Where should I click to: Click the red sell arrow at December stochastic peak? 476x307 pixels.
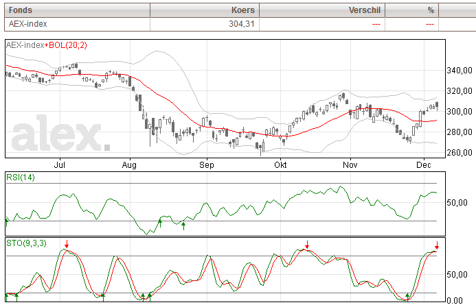(x=437, y=245)
